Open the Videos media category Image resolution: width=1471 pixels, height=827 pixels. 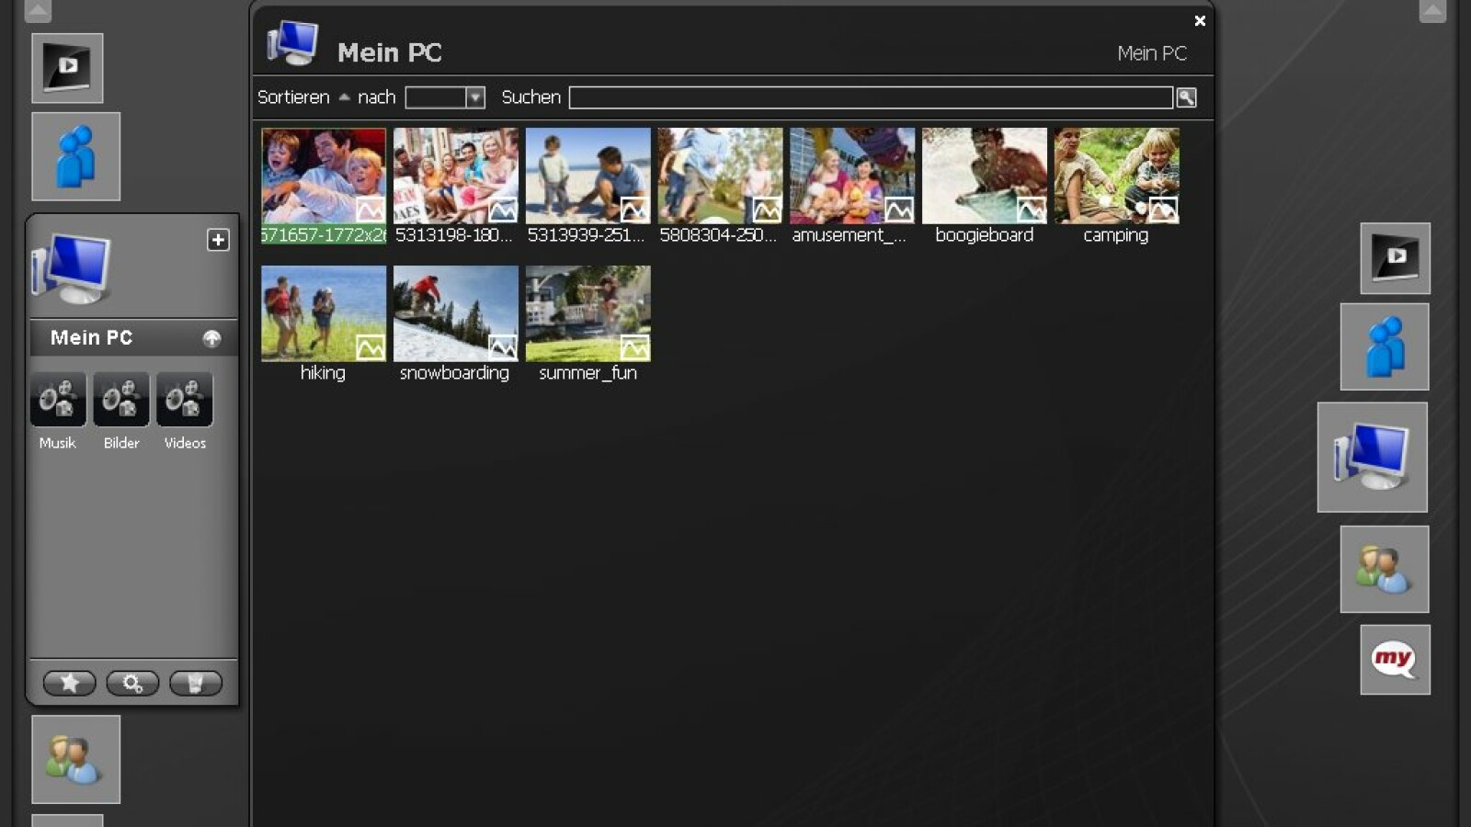[185, 400]
